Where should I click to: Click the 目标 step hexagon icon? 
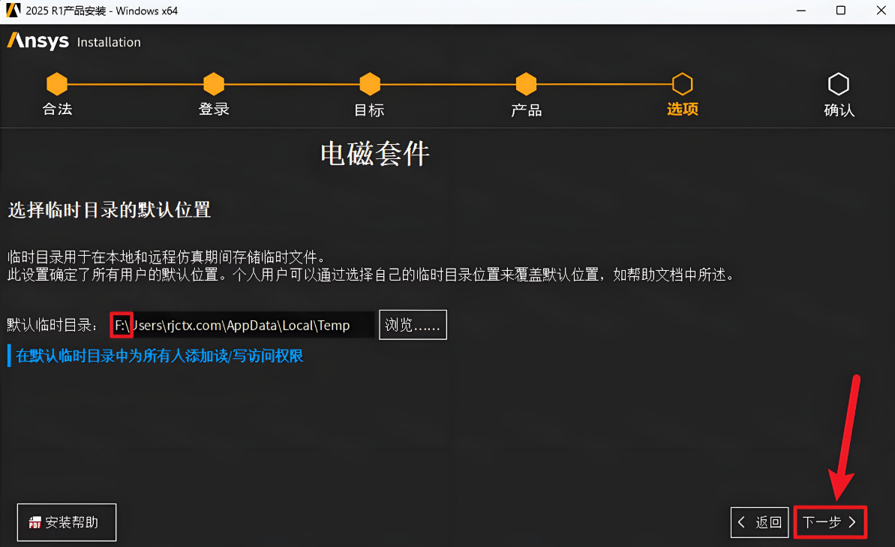coord(370,84)
